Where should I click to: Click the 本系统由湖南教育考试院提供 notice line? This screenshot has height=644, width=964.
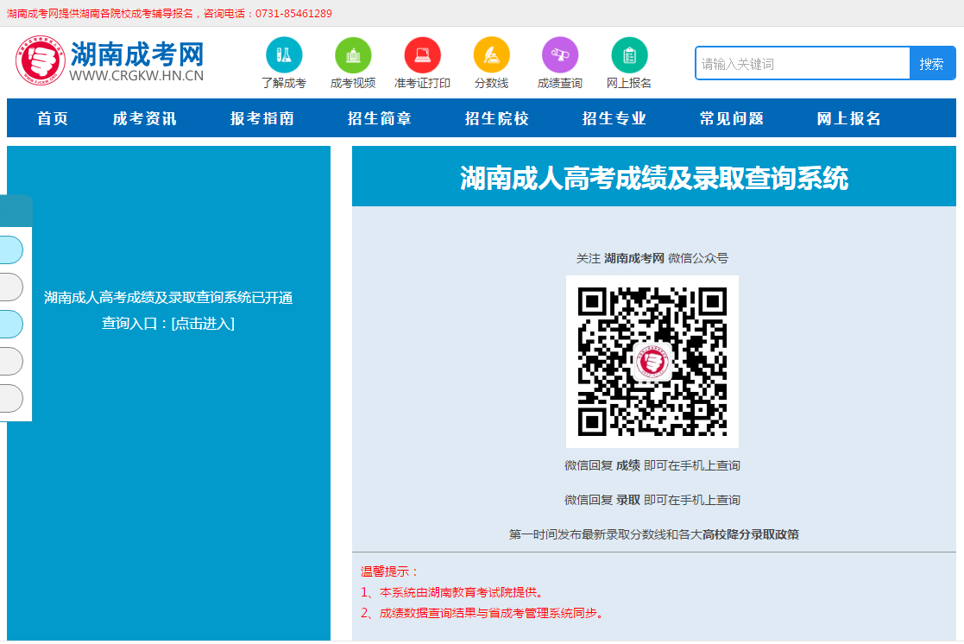coord(452,592)
